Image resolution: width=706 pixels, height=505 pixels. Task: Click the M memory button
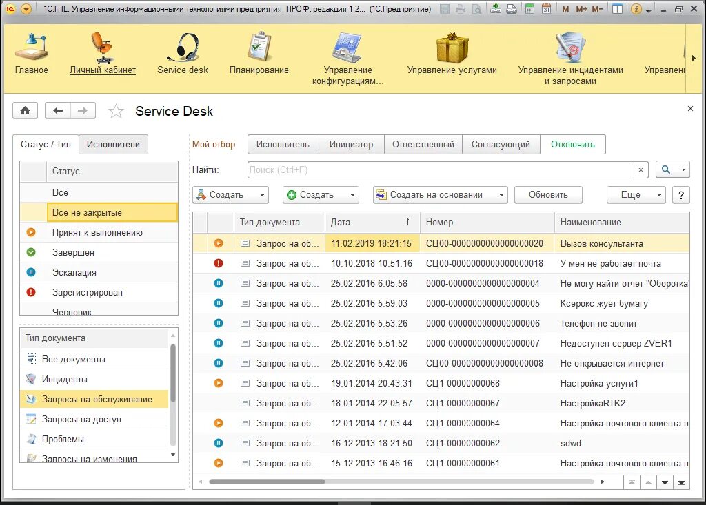click(565, 8)
